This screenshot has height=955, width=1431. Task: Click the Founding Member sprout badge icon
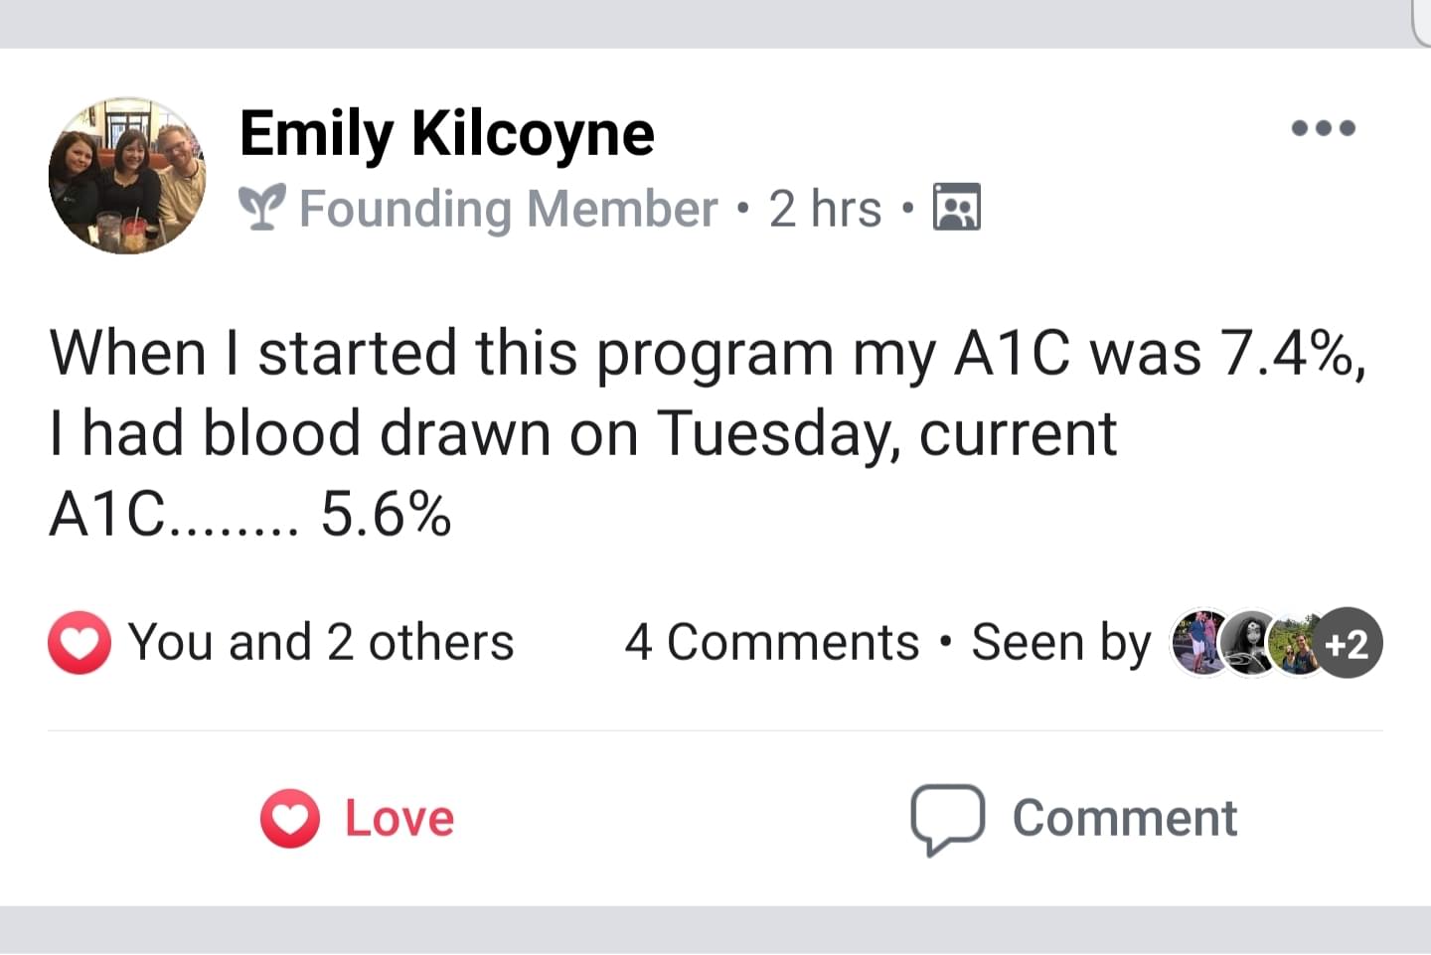pos(262,207)
